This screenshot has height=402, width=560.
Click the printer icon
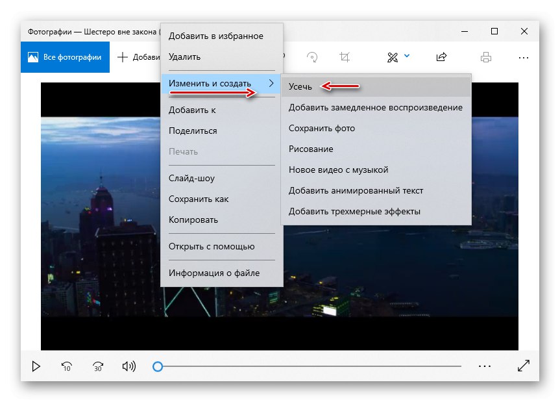click(x=486, y=57)
